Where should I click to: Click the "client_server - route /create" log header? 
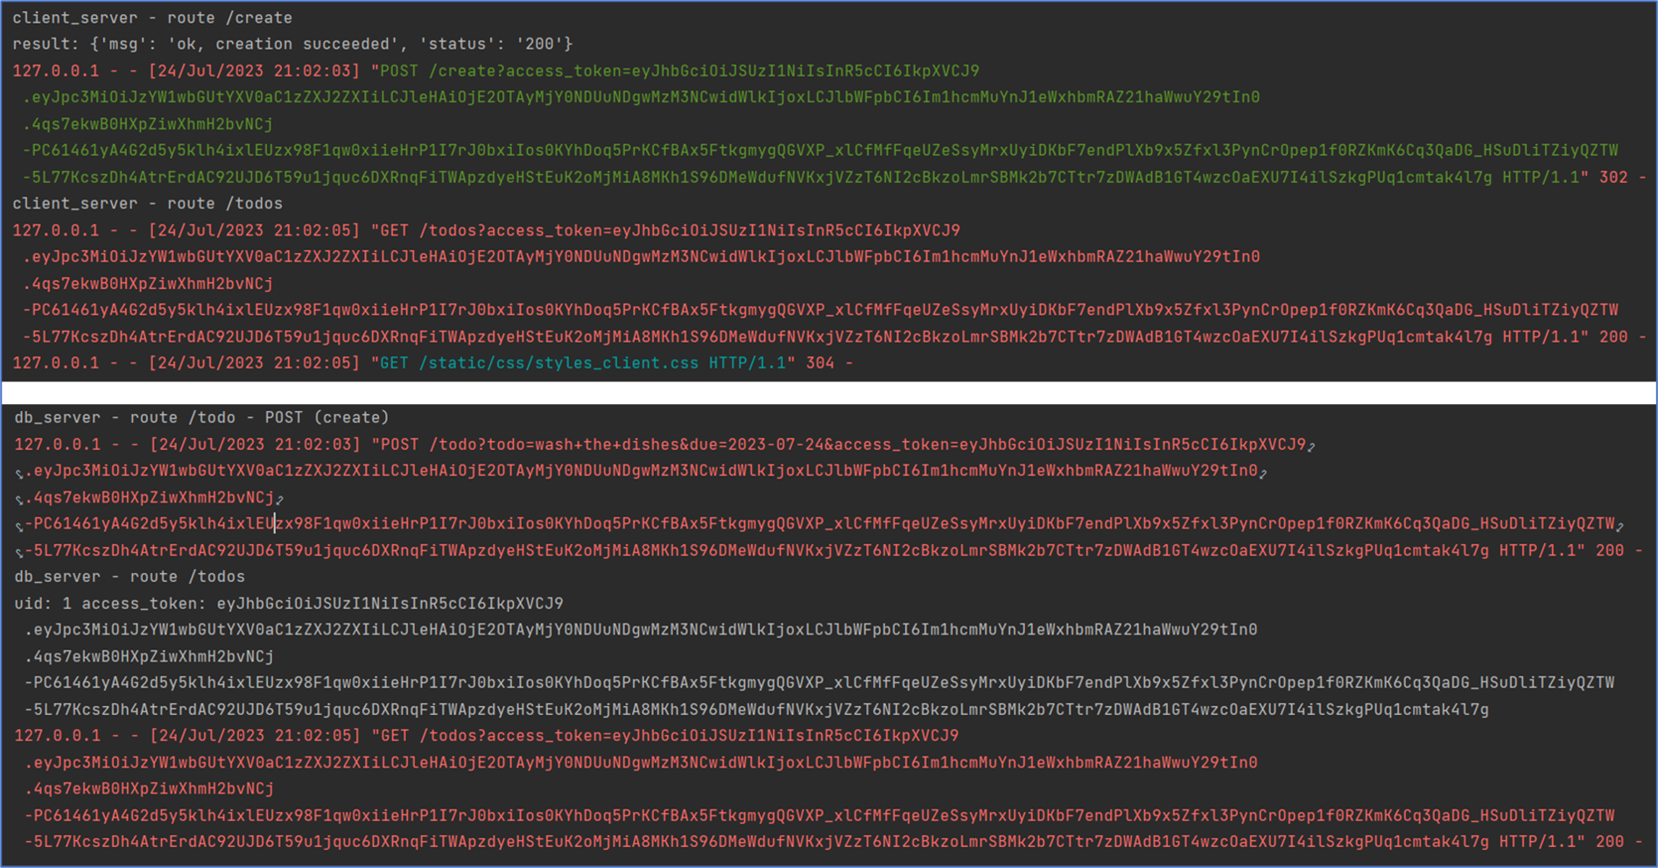click(152, 17)
